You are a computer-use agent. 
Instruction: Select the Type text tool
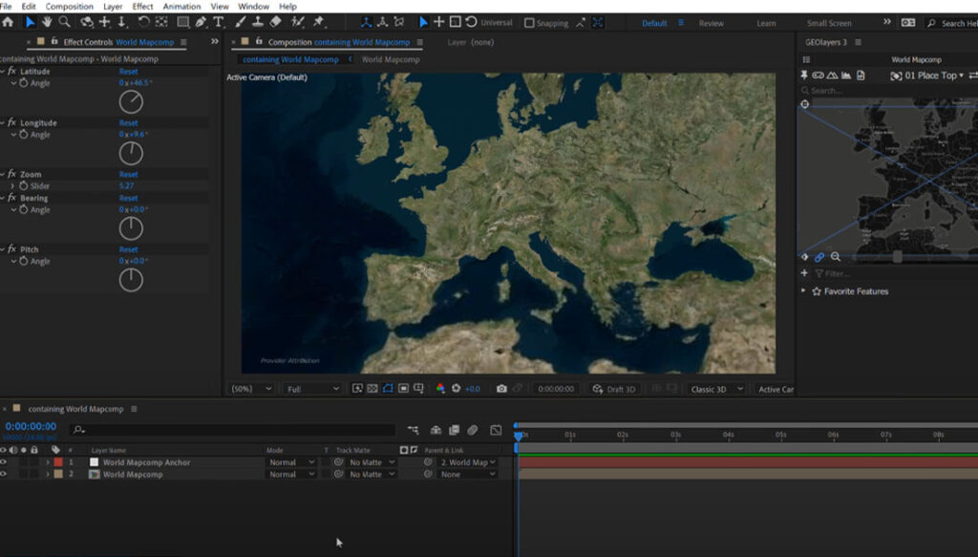(219, 23)
